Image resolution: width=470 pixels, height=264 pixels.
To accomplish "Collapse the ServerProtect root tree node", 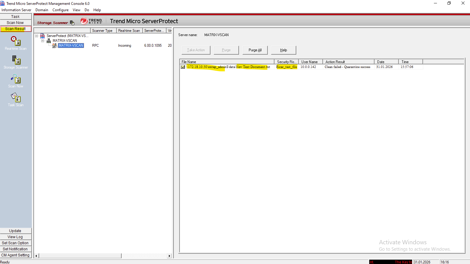I will pyautogui.click(x=37, y=36).
